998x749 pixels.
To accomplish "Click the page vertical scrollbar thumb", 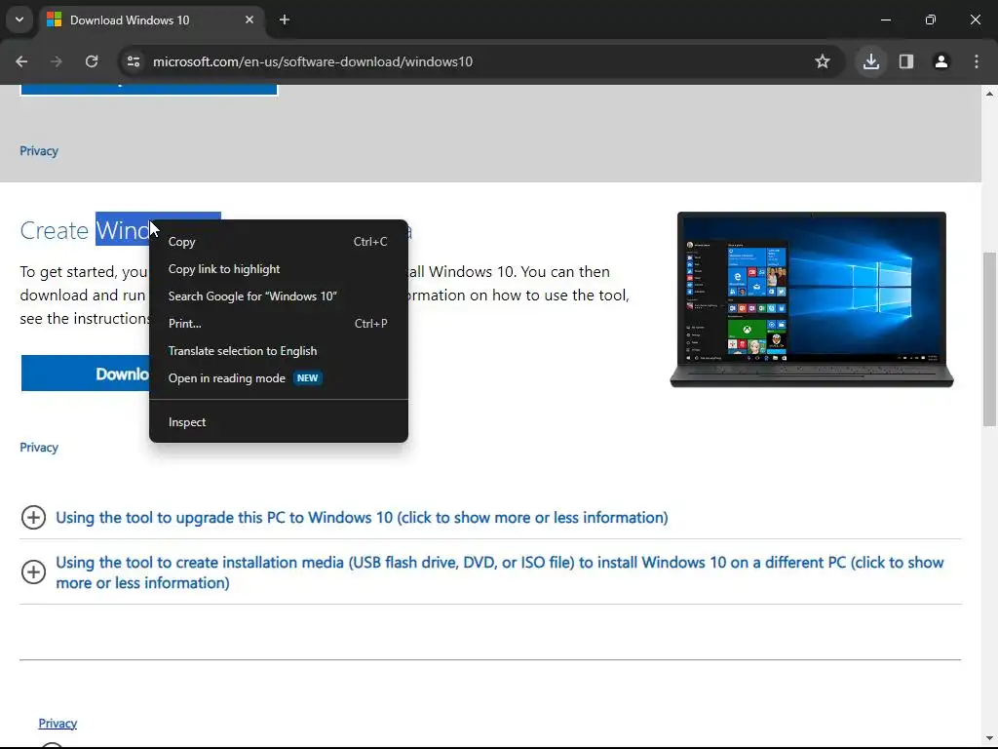I will [989, 338].
